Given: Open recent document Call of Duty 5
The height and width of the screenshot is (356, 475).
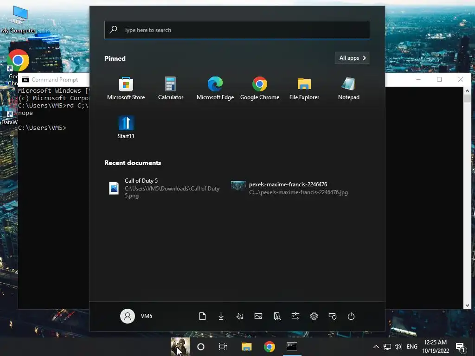Looking at the screenshot, I should [164, 188].
